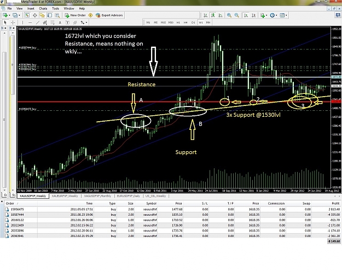Screen dimensions: 342x273
Task: Open Indicators list icon with green plus
Action: [x=263, y=15]
